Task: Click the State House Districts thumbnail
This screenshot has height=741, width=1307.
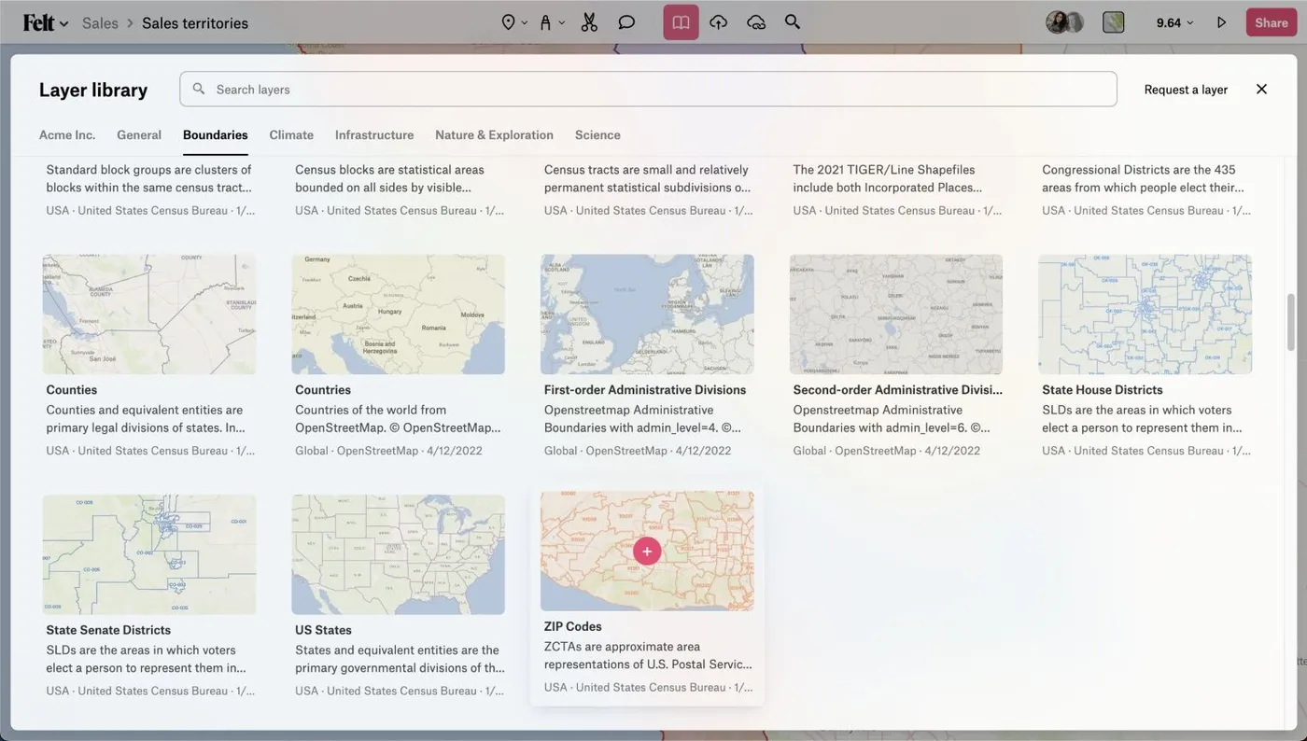Action: click(1145, 315)
